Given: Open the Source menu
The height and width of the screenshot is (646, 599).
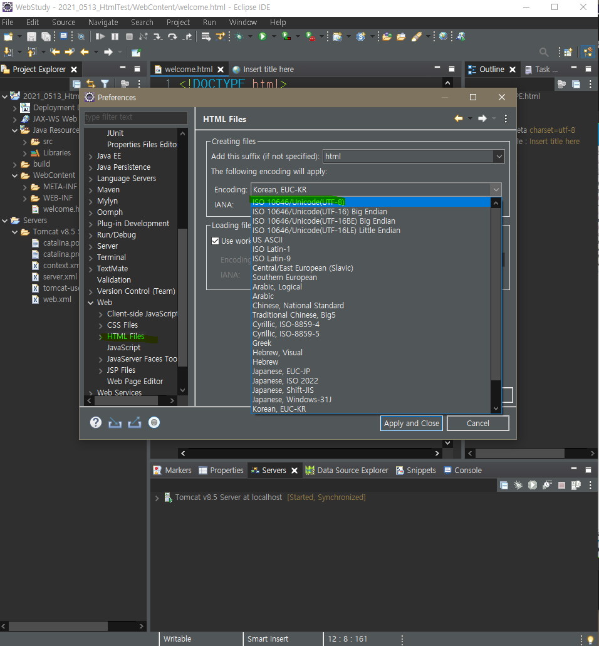Looking at the screenshot, I should pos(63,23).
